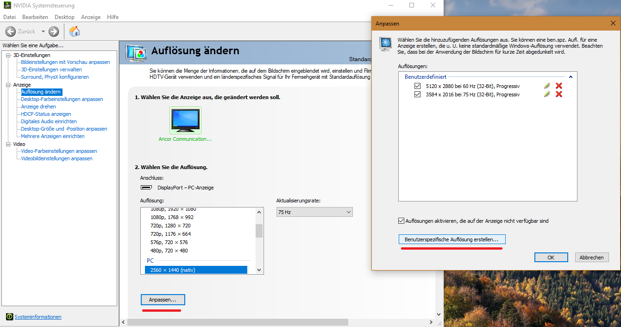Click the forward navigation arrow icon
The height and width of the screenshot is (327, 621).
pyautogui.click(x=54, y=31)
